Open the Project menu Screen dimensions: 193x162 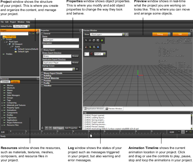[x=13, y=22]
